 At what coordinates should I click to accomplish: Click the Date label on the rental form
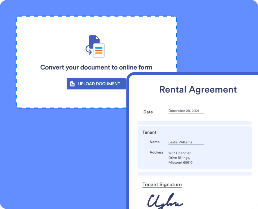click(148, 112)
